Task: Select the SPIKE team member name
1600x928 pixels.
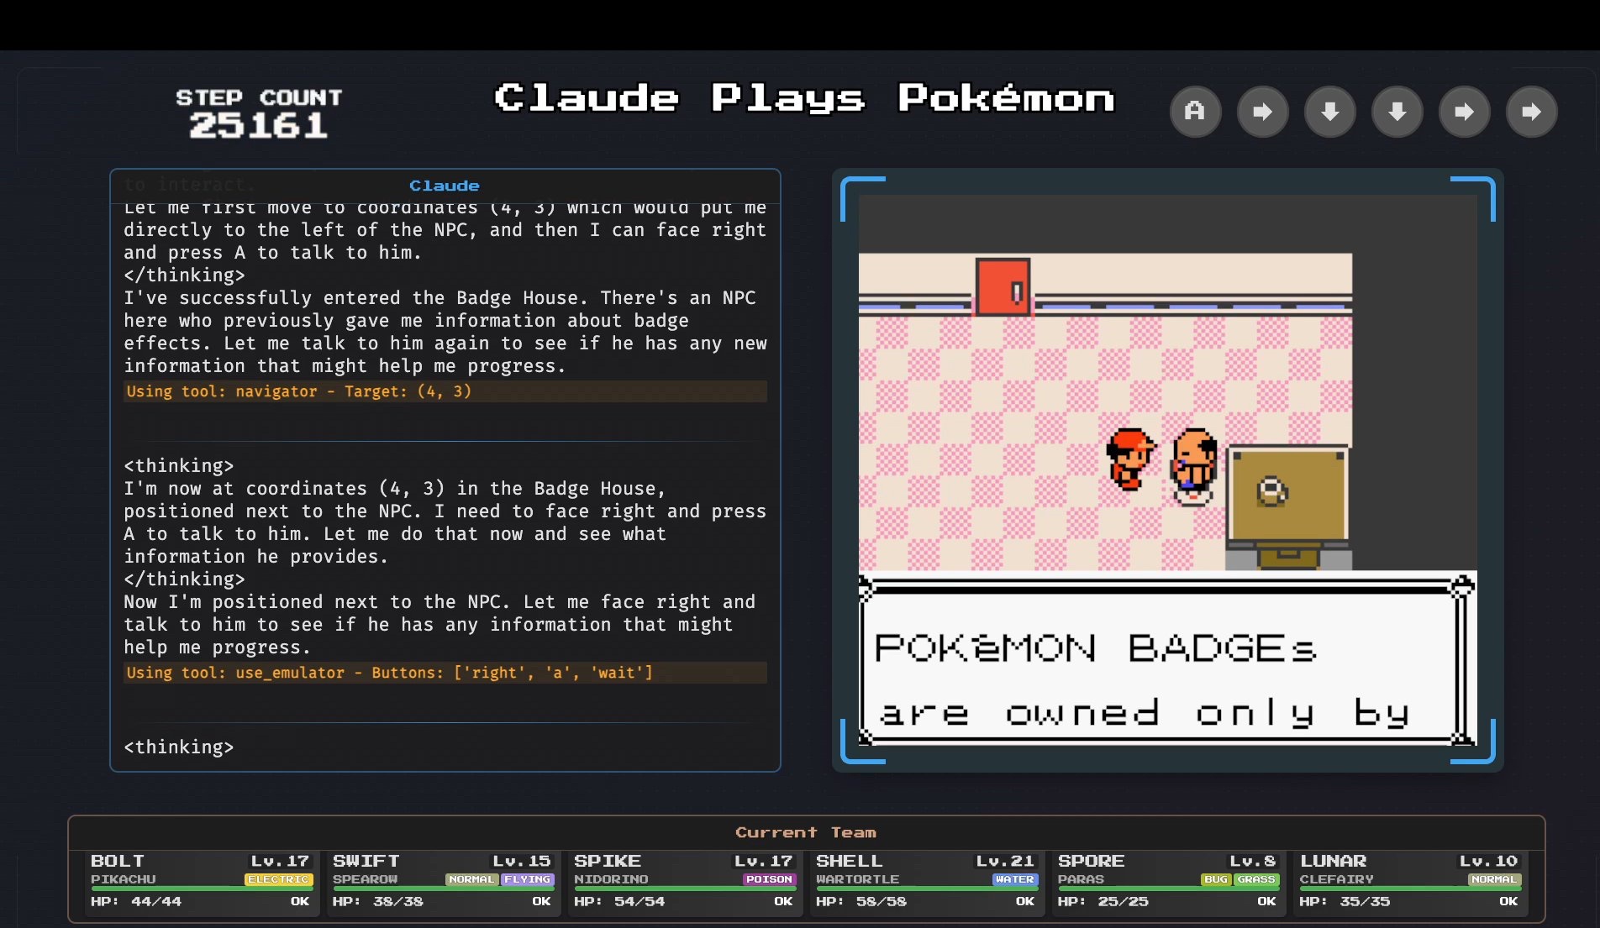Action: pyautogui.click(x=608, y=861)
